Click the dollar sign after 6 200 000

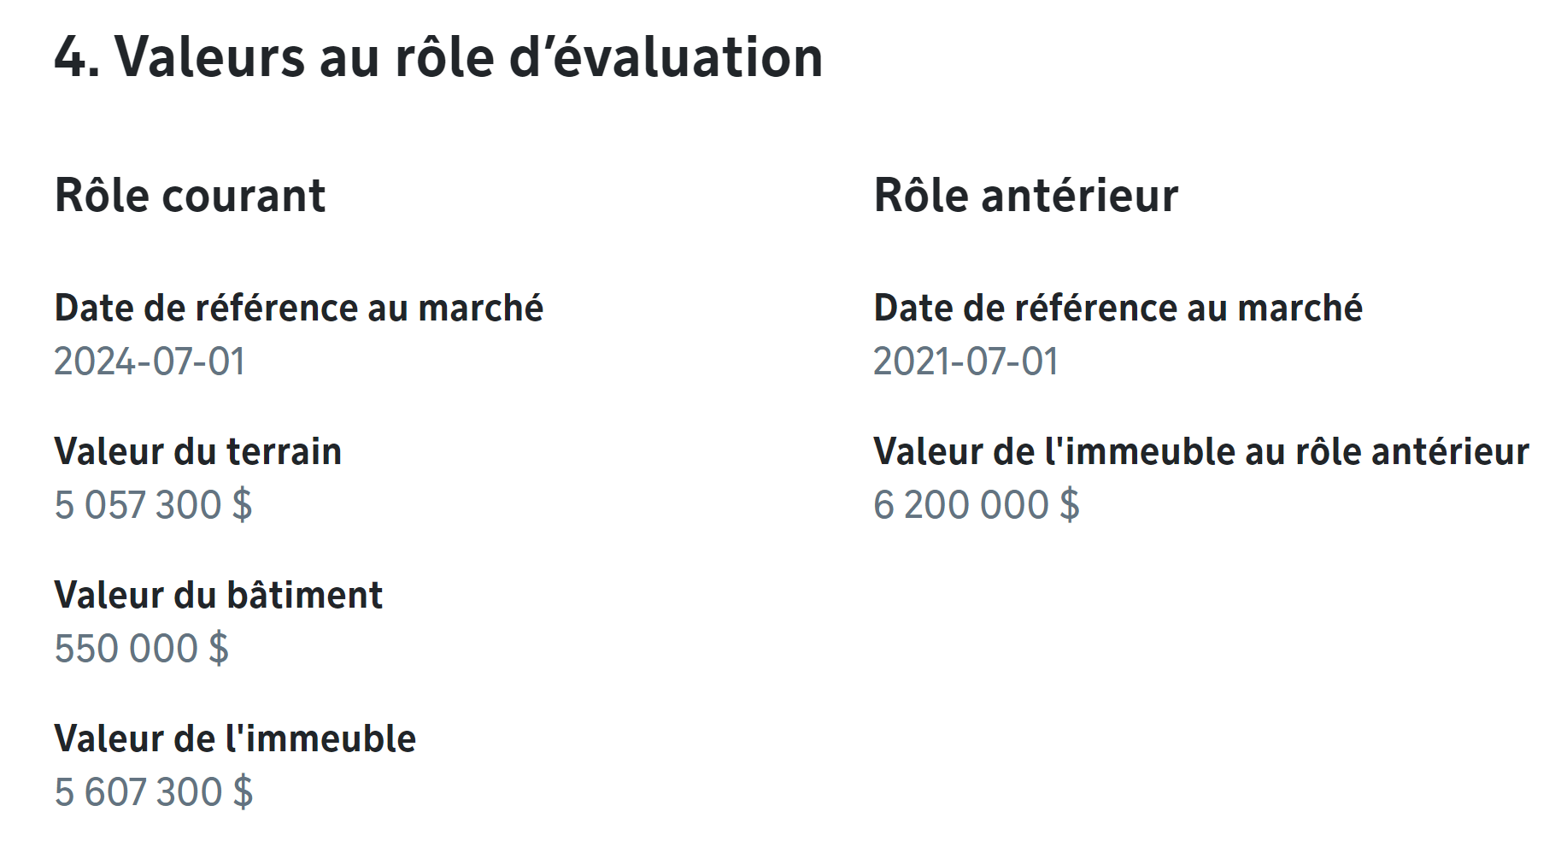pos(1070,505)
